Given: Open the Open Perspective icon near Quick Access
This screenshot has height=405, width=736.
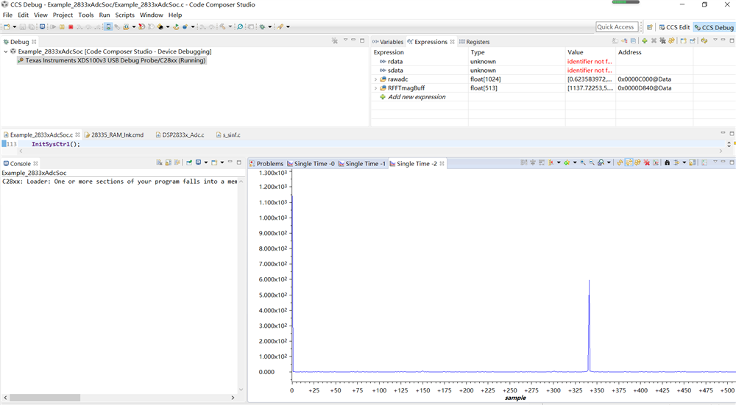Looking at the screenshot, I should point(650,27).
